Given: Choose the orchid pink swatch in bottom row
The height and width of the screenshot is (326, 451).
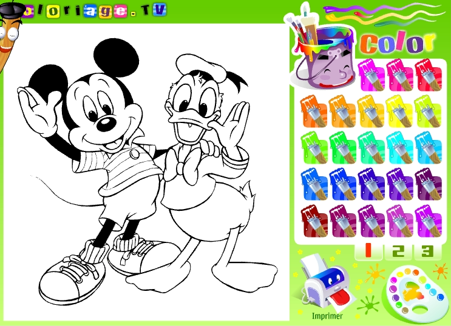Looking at the screenshot, I should point(399,221).
